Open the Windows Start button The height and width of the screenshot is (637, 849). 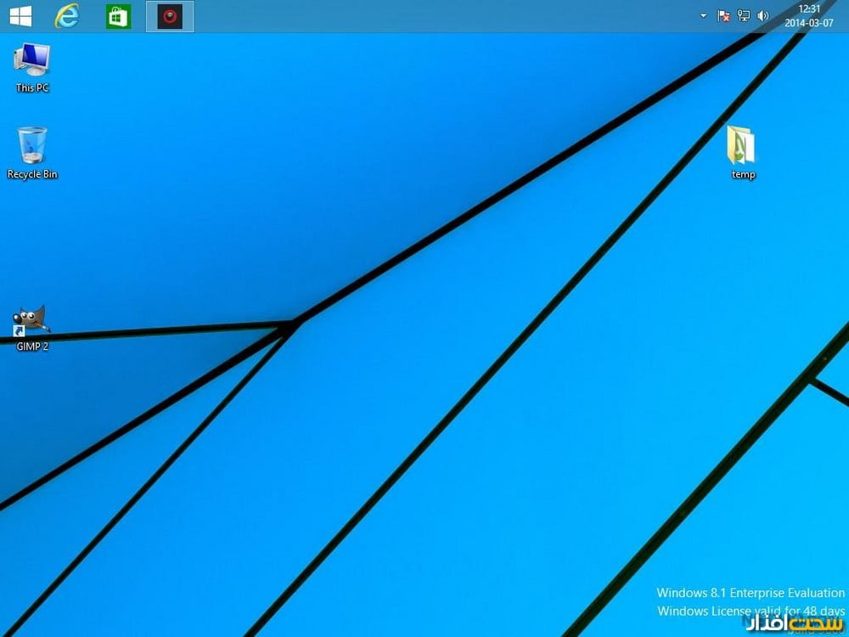point(20,16)
